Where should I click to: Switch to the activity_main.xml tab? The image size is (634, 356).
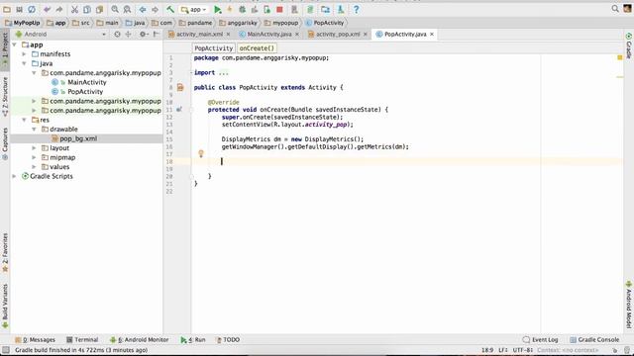tap(199, 35)
